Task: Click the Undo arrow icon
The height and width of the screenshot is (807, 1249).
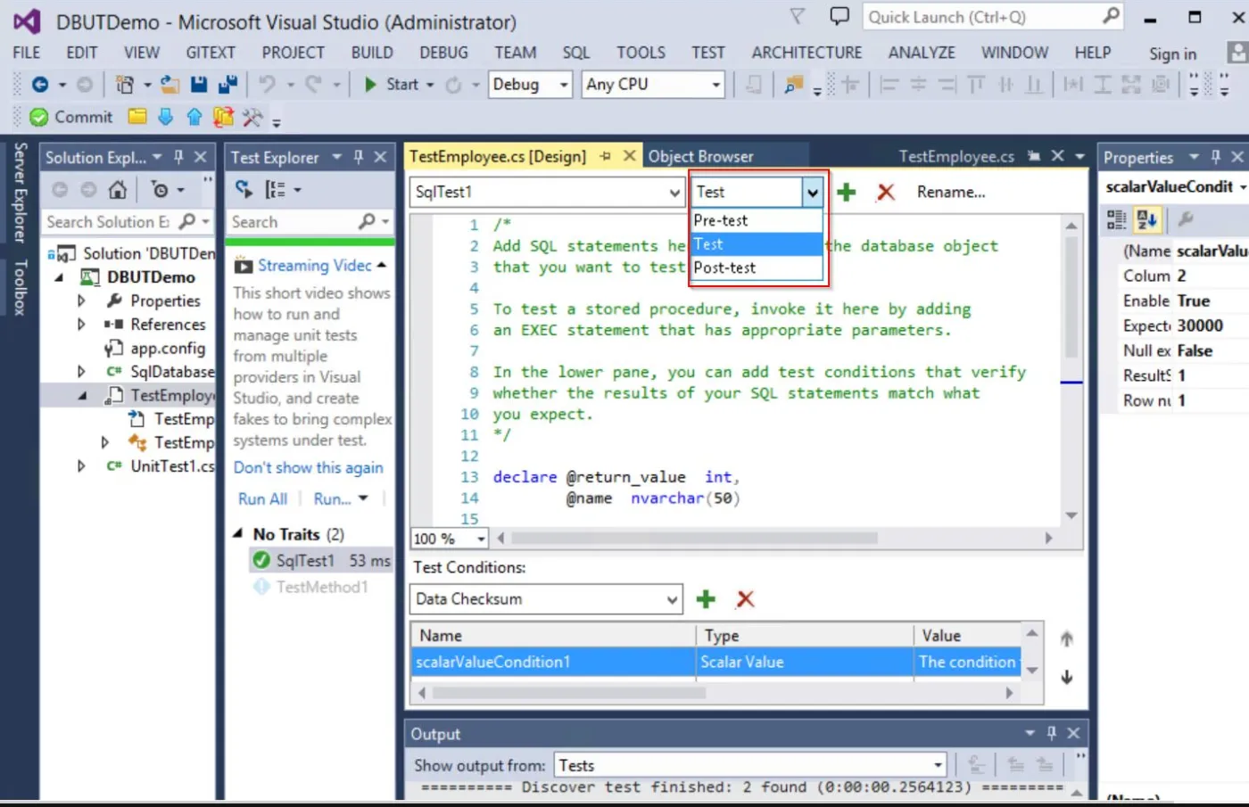Action: [x=267, y=85]
